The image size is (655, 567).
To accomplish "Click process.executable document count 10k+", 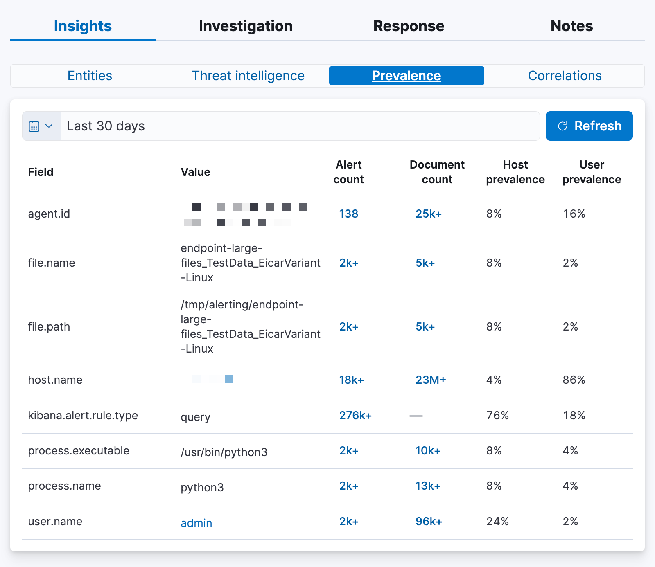I will [x=428, y=450].
